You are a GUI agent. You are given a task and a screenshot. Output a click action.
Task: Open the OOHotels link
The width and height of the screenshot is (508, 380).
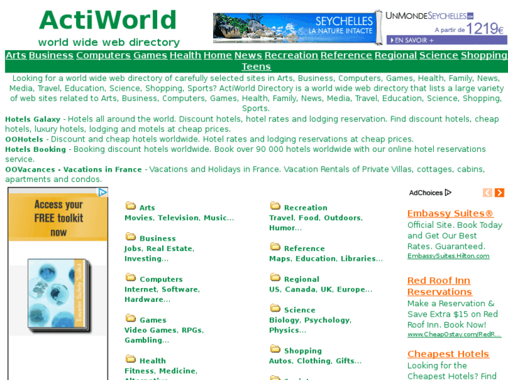[24, 139]
